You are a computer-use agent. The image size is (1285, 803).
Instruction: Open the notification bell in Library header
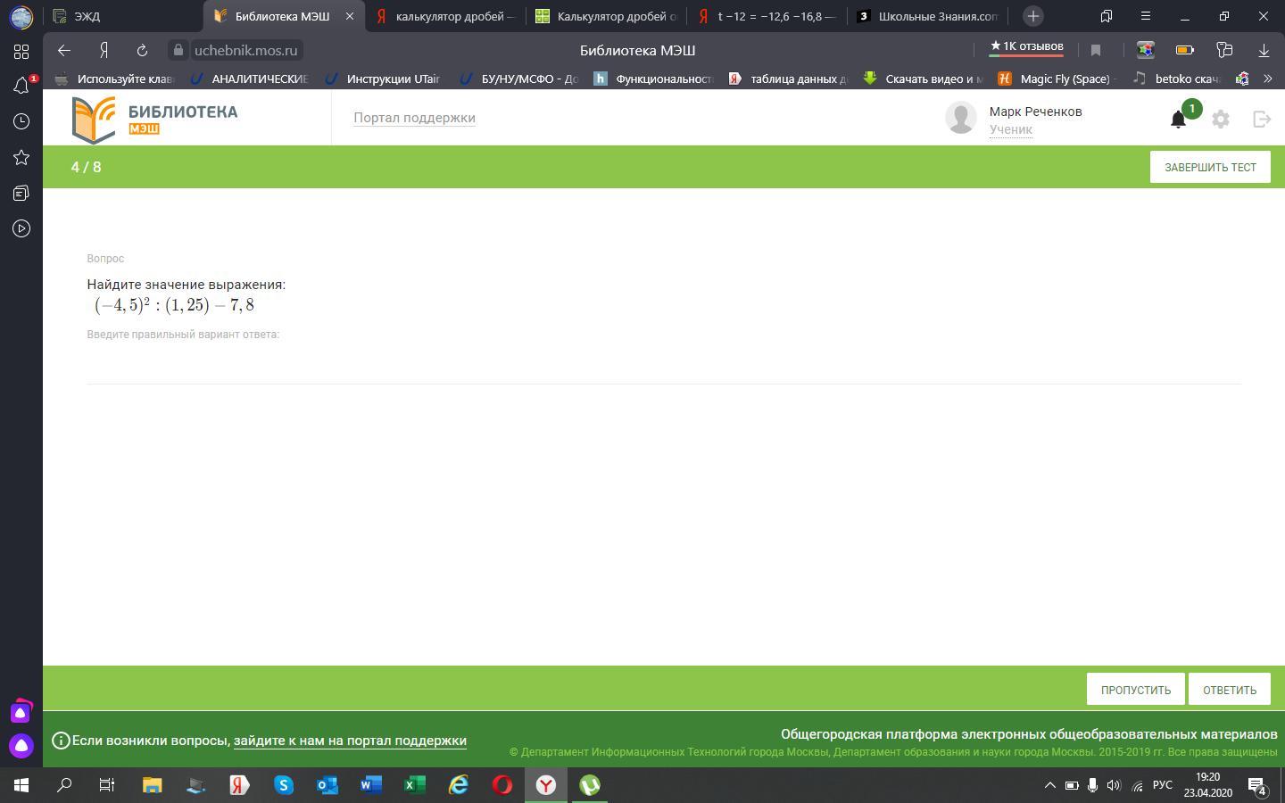click(x=1178, y=119)
